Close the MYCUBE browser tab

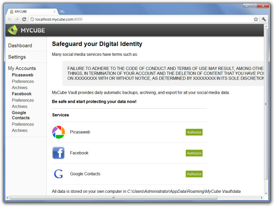click(x=55, y=12)
